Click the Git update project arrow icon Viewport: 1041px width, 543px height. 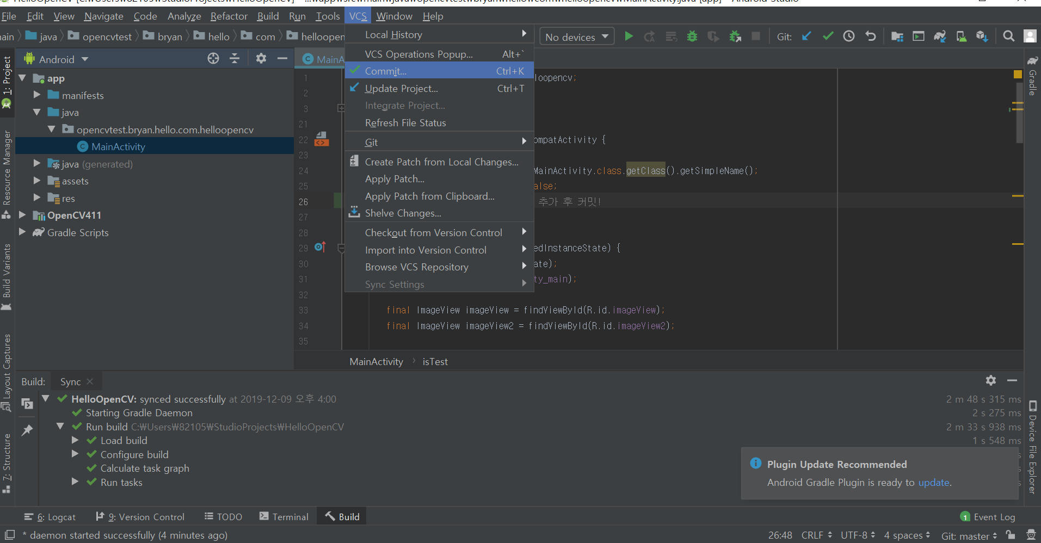pos(806,36)
